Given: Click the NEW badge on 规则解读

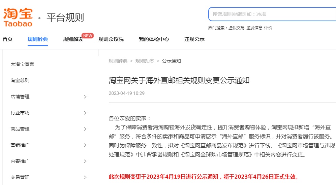Looking at the screenshot, I should tap(88, 36).
